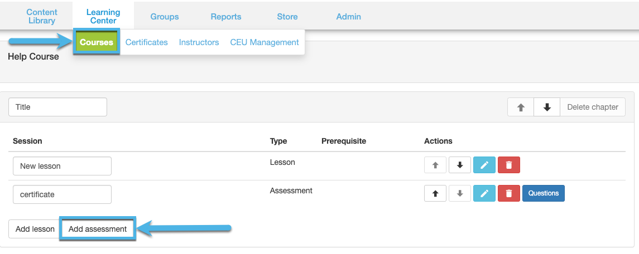This screenshot has height=254, width=639.
Task: Edit the certificate assessment
Action: pos(484,193)
